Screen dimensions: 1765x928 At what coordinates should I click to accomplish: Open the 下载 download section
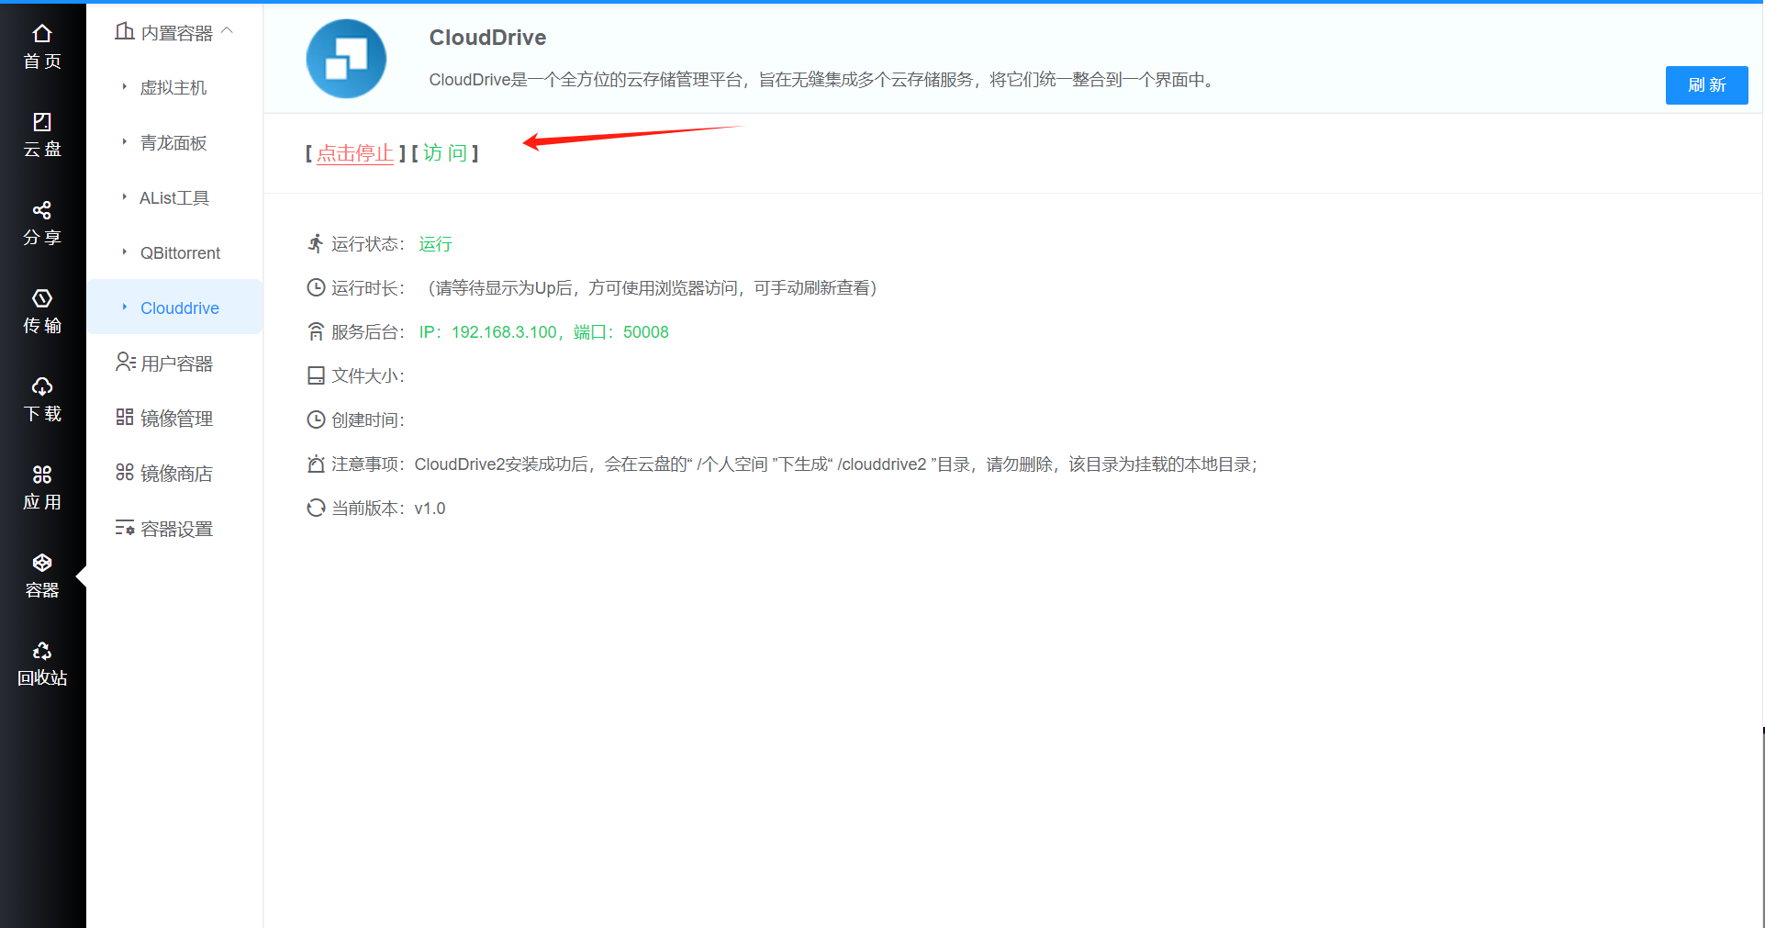42,399
